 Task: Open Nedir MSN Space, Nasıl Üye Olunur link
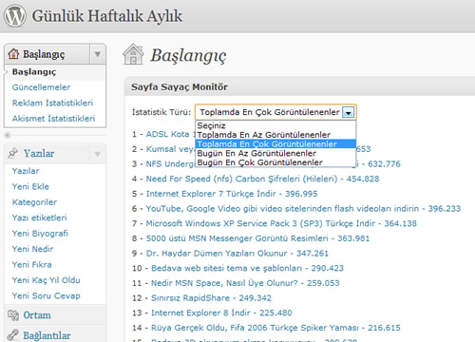coord(245,283)
